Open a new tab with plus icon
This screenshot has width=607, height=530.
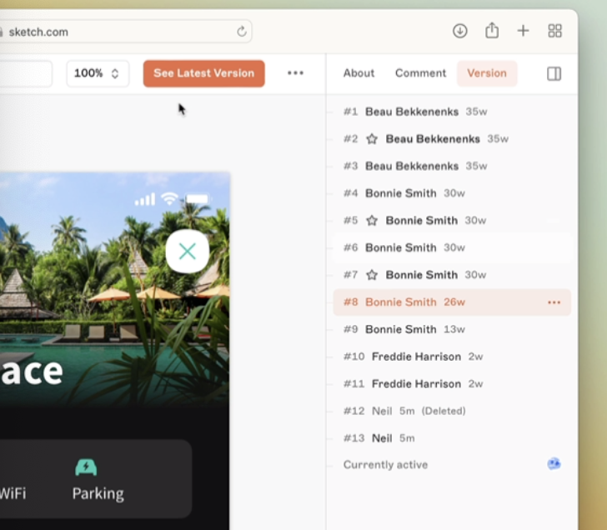(x=523, y=31)
